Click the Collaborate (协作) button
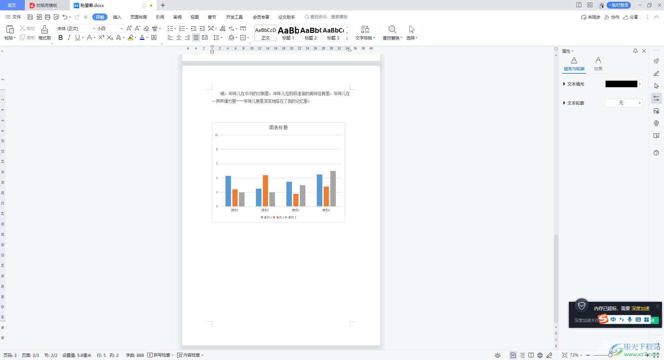 point(612,17)
